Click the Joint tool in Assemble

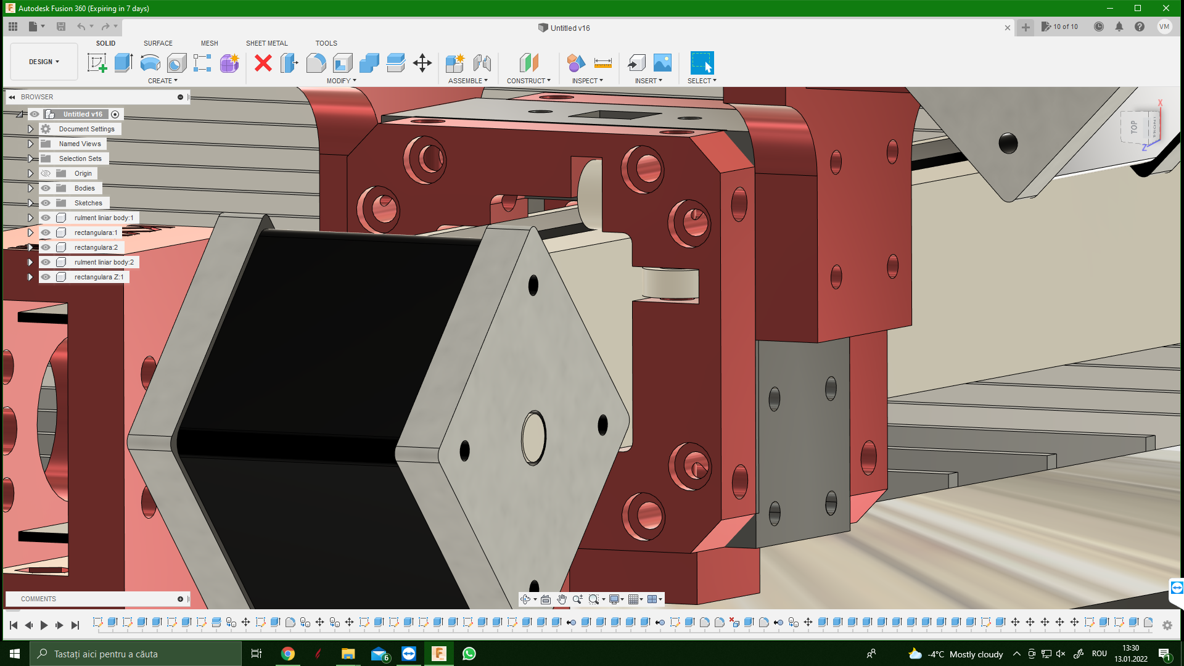[x=482, y=63]
